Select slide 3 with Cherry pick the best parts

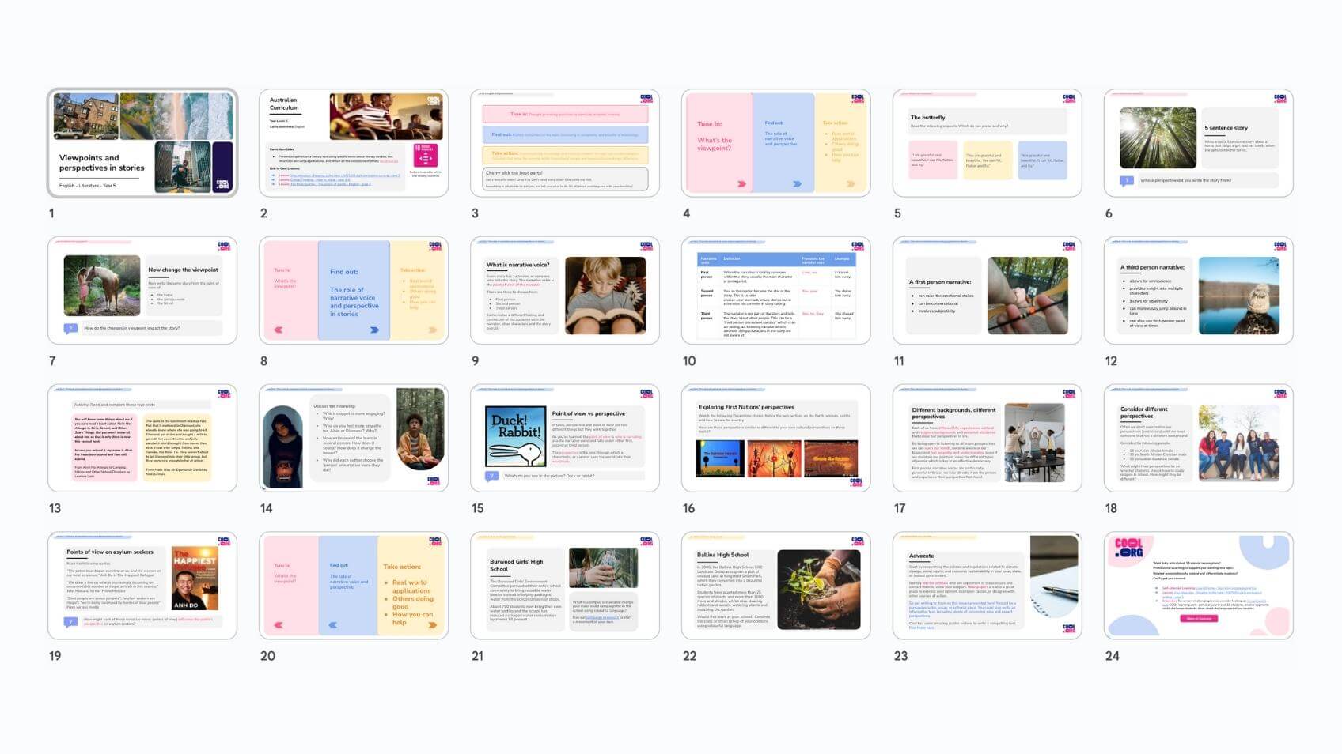(x=565, y=143)
